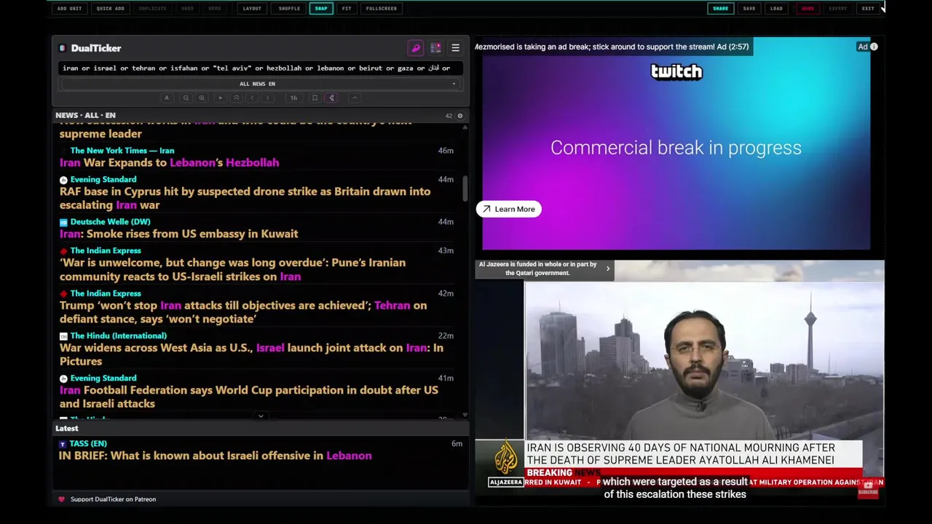
Task: Click the DualTicker logo icon
Action: (63, 49)
